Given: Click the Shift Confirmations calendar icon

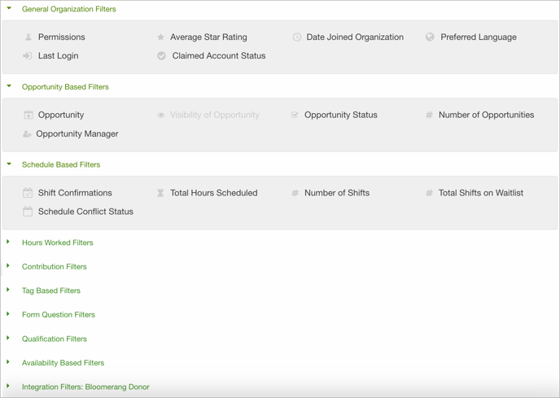Looking at the screenshot, I should click(28, 193).
